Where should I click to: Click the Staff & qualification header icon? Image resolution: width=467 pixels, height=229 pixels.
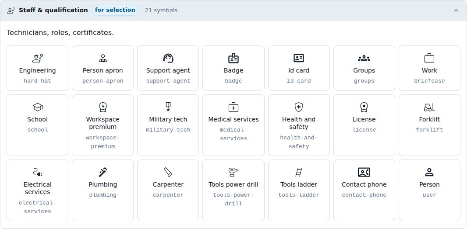click(11, 10)
